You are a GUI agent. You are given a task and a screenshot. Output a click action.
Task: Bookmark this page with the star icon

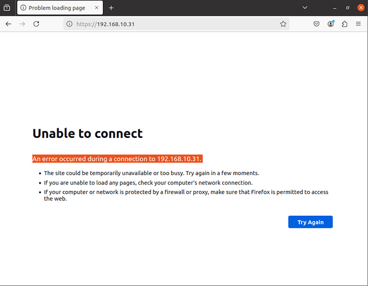pyautogui.click(x=283, y=24)
